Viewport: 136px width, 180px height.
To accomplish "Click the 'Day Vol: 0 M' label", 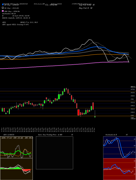I will point(85,8).
